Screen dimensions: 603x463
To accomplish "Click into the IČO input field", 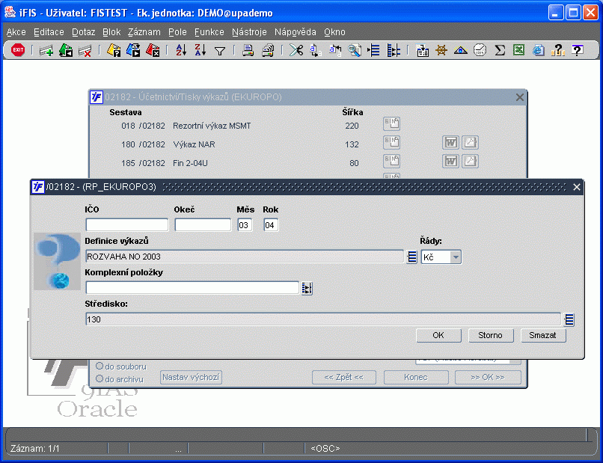I will point(127,225).
